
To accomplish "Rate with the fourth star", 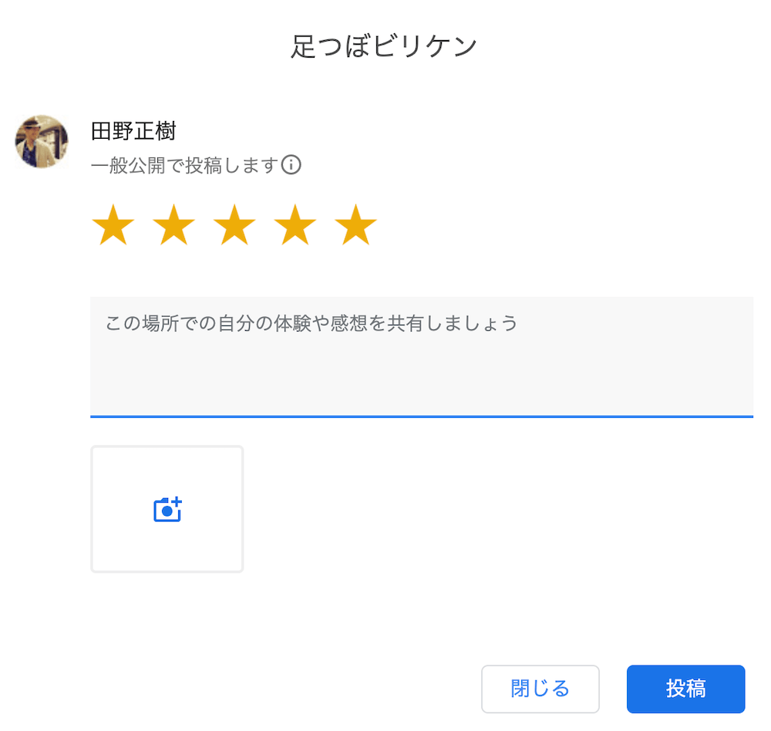I will [x=295, y=225].
